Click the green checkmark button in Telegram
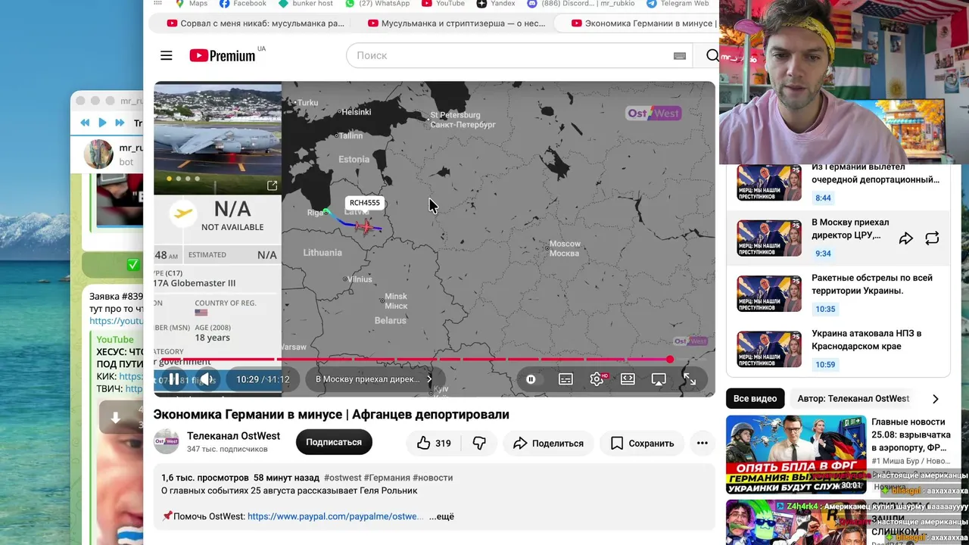 (x=133, y=265)
